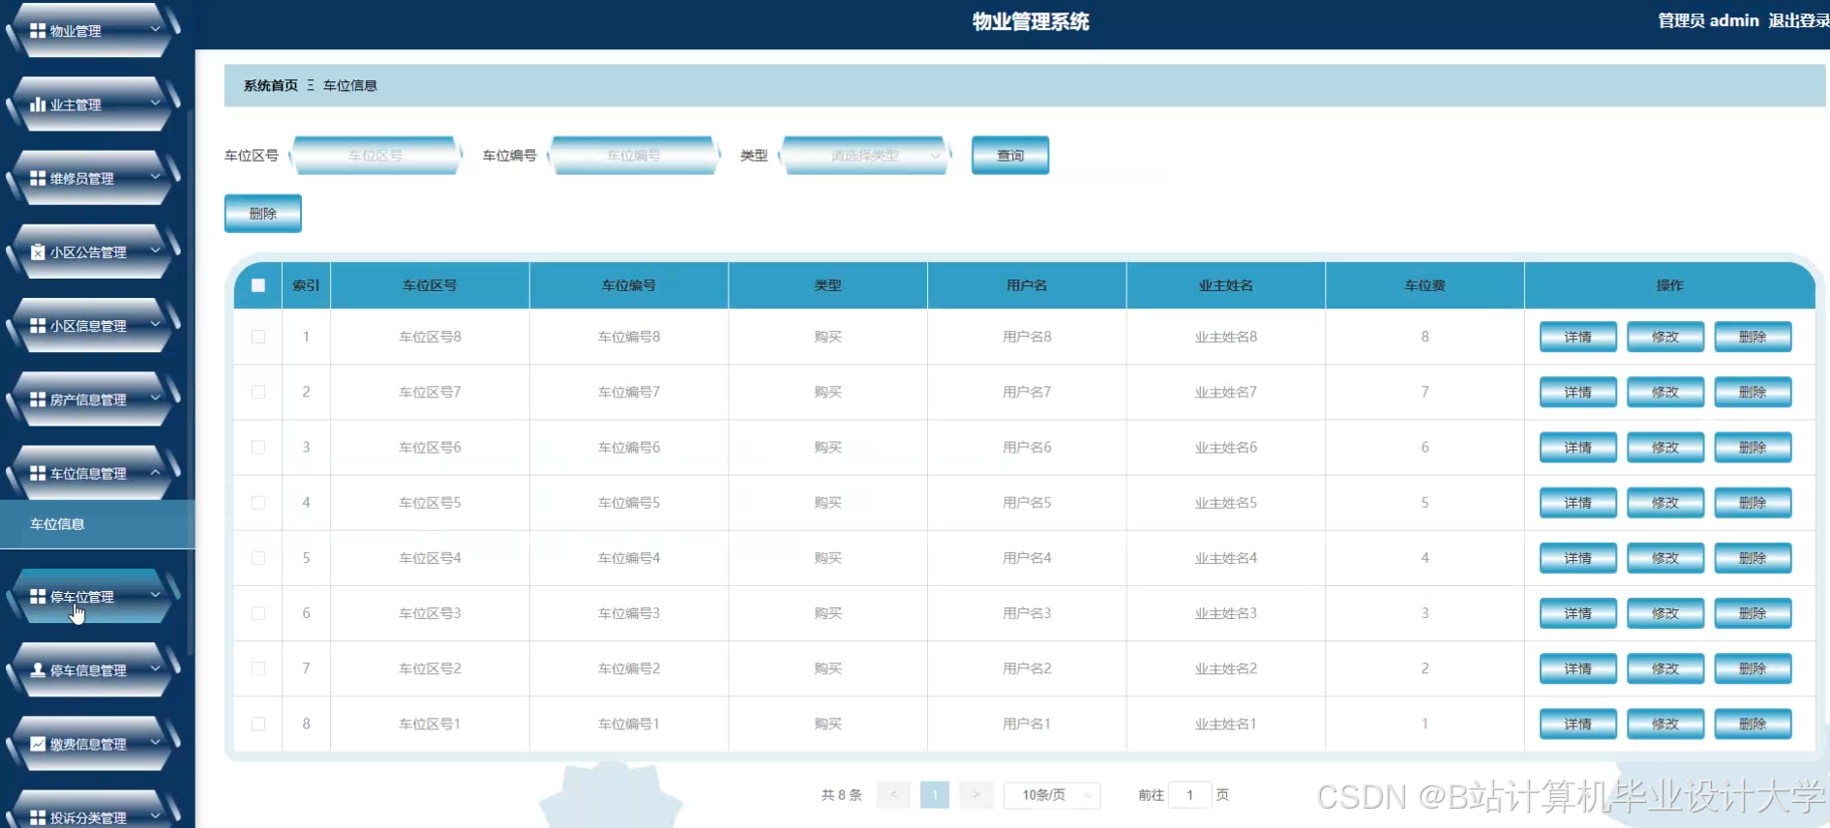Click the grid icon beside 停车位管理
This screenshot has height=828, width=1830.
(x=38, y=597)
